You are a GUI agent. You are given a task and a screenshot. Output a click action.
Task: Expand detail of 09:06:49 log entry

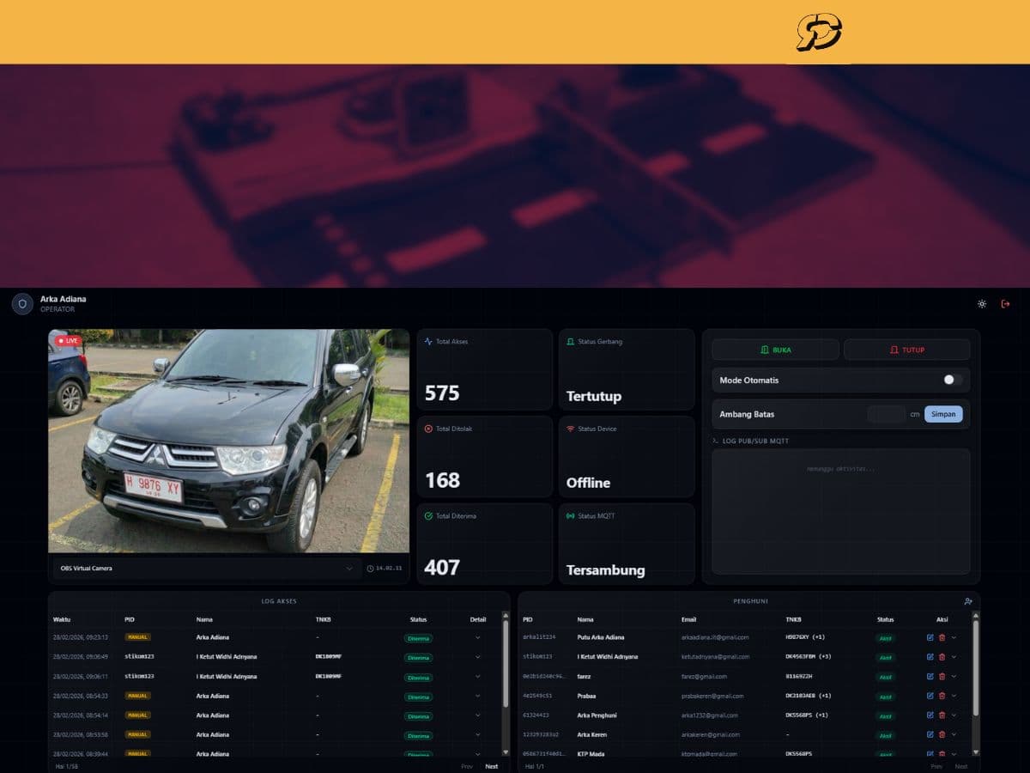(x=478, y=657)
